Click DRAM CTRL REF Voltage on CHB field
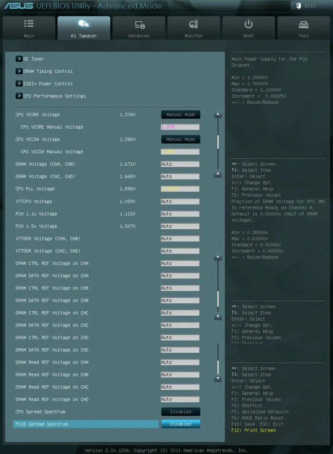 click(x=180, y=288)
